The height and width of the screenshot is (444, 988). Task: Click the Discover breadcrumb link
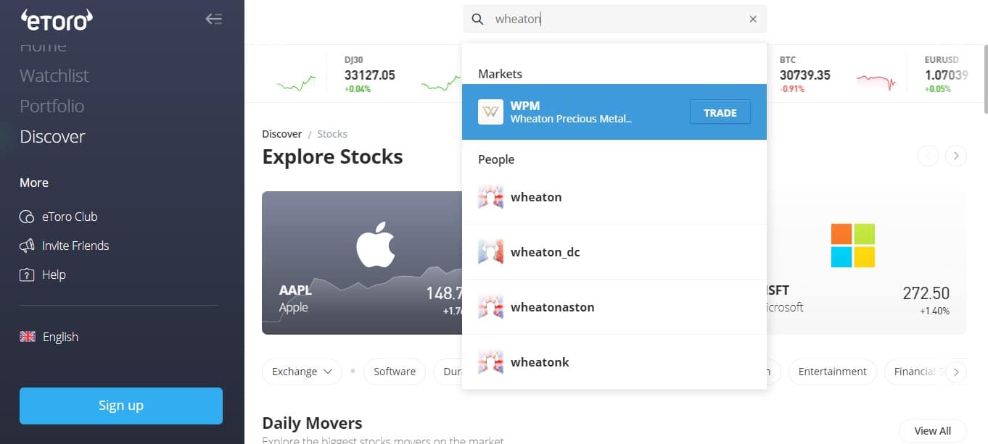(x=282, y=134)
